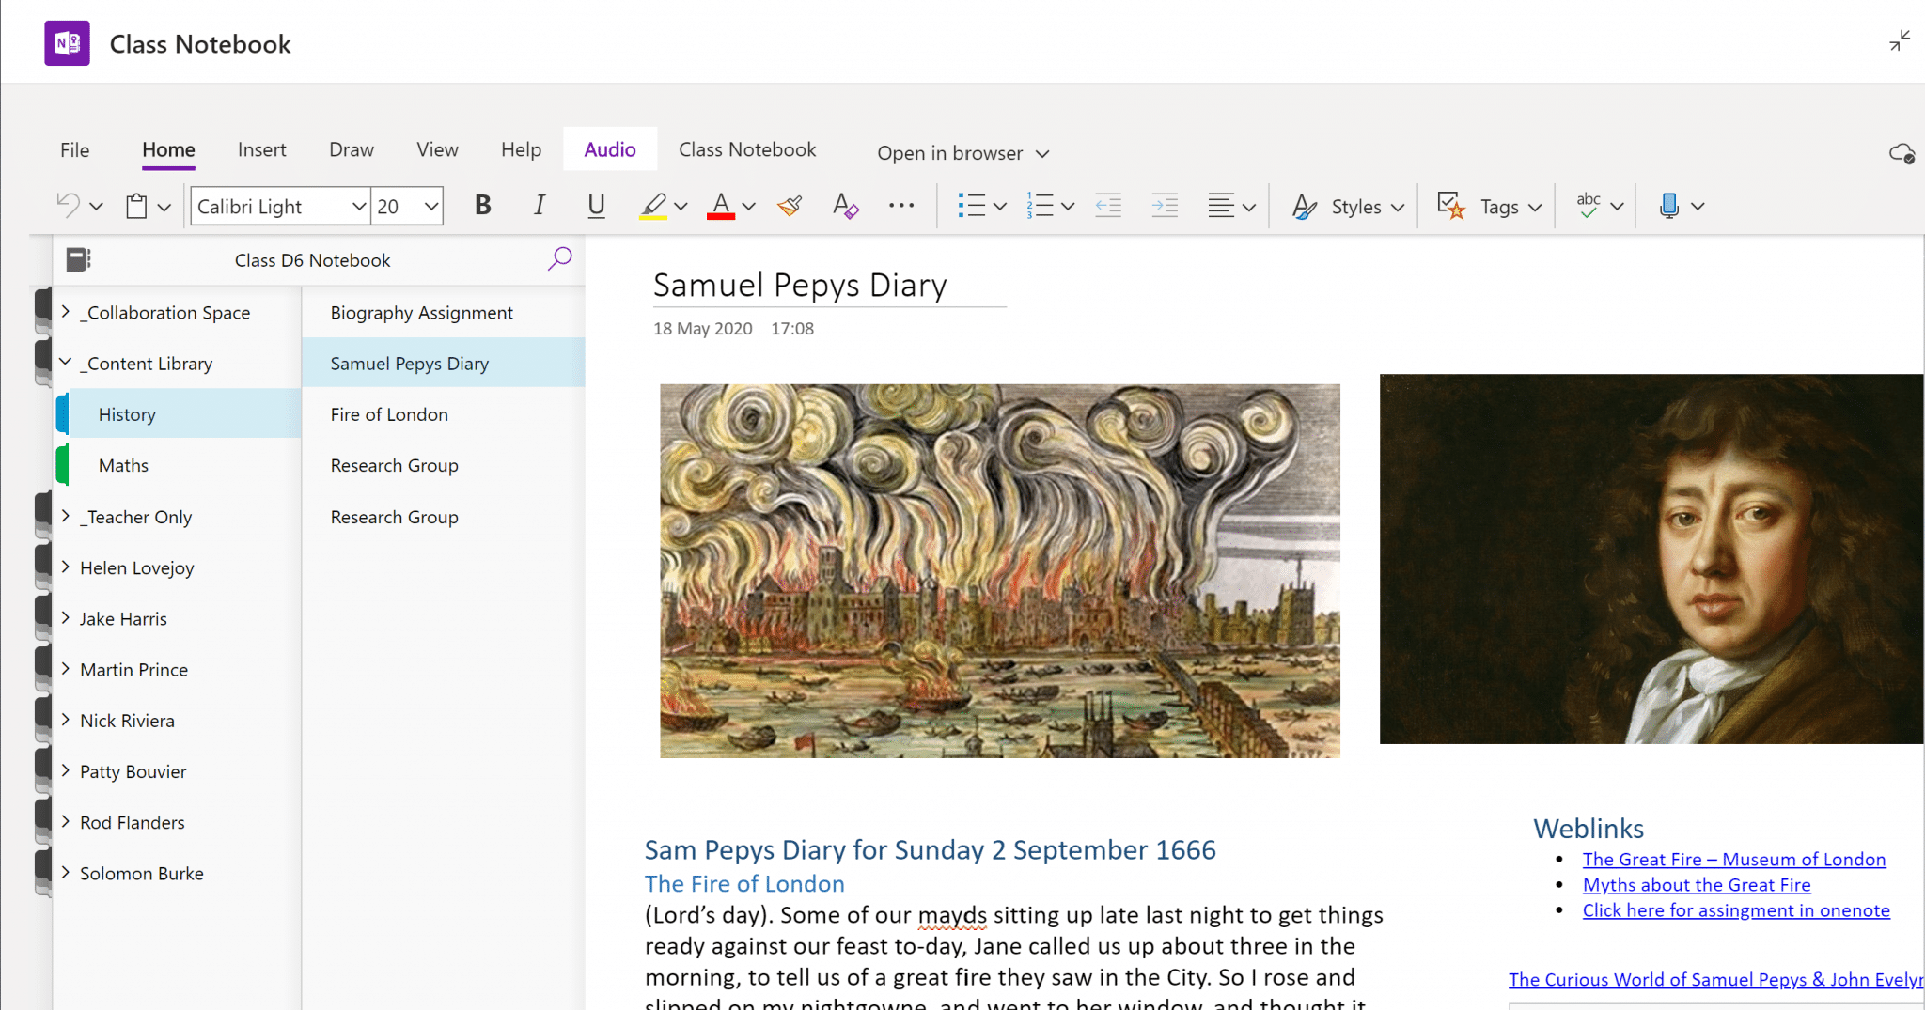Open the Insert menu
This screenshot has width=1925, height=1010.
point(261,149)
